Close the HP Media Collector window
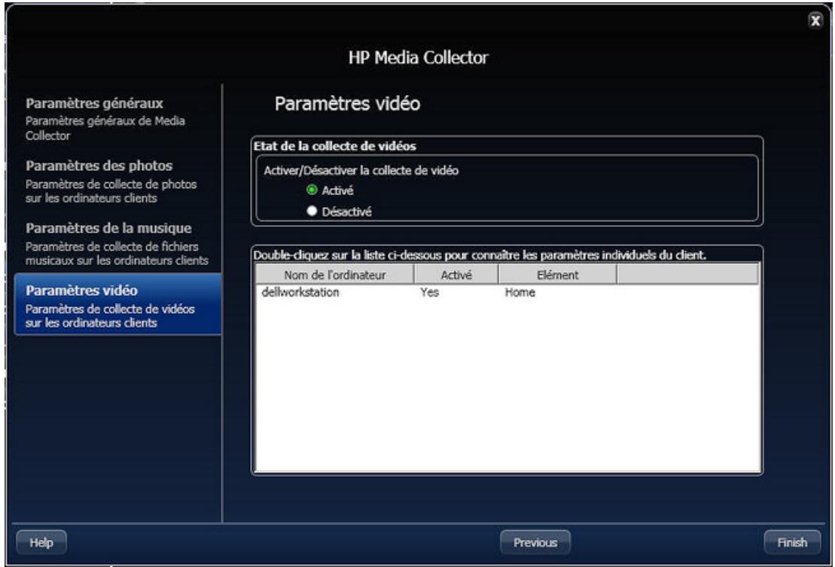The image size is (835, 567). click(815, 20)
